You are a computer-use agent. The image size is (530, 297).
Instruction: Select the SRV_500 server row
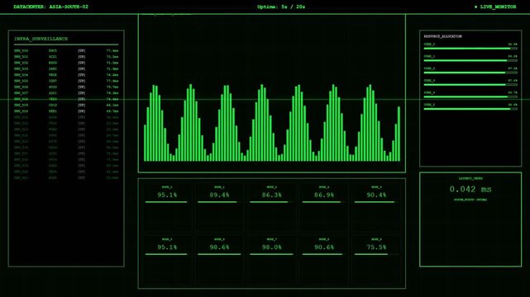[x=66, y=51]
